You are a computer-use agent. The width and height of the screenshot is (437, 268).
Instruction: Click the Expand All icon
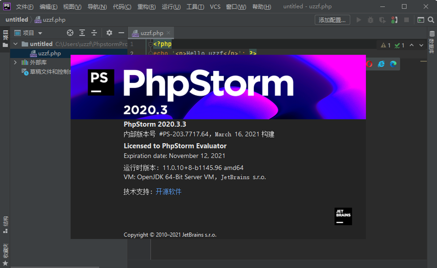pyautogui.click(x=82, y=33)
